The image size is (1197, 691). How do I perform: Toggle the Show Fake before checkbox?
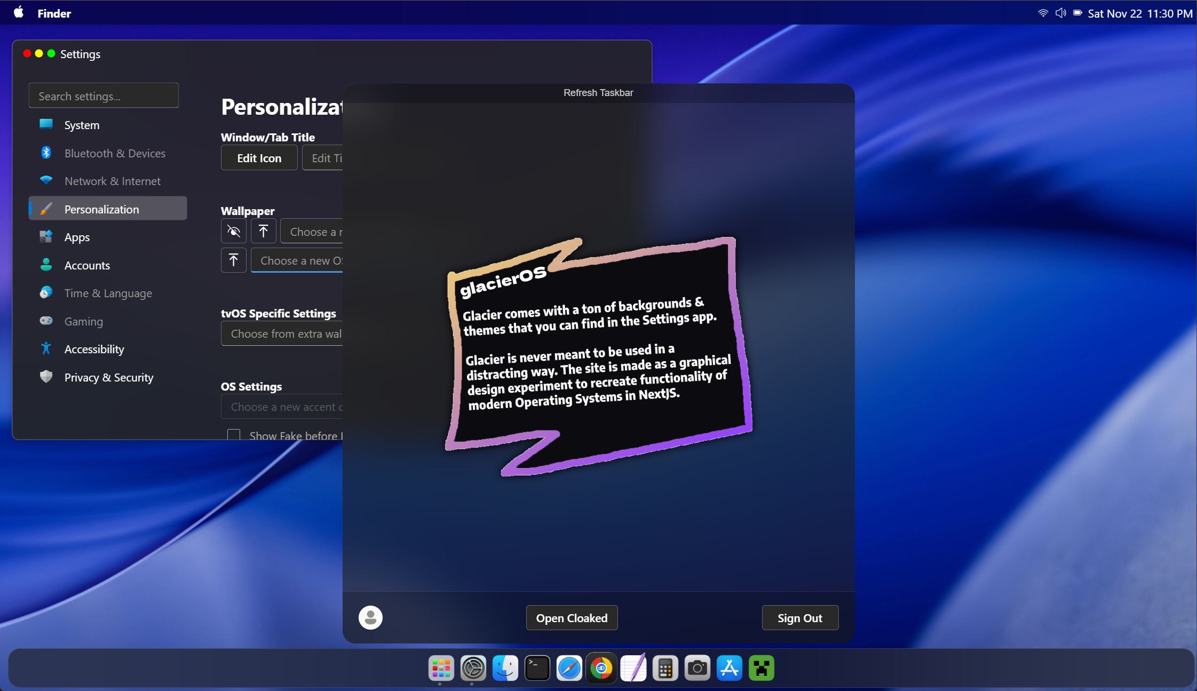[233, 434]
